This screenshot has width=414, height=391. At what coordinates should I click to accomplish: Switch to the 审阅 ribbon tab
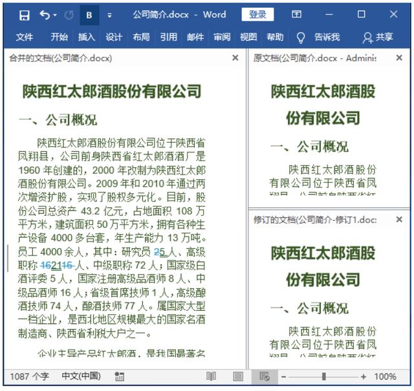click(222, 37)
